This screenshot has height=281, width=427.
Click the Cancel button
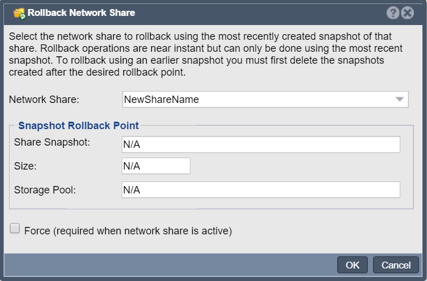[x=396, y=265]
